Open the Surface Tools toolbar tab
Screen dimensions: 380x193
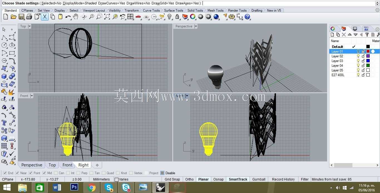(174, 10)
